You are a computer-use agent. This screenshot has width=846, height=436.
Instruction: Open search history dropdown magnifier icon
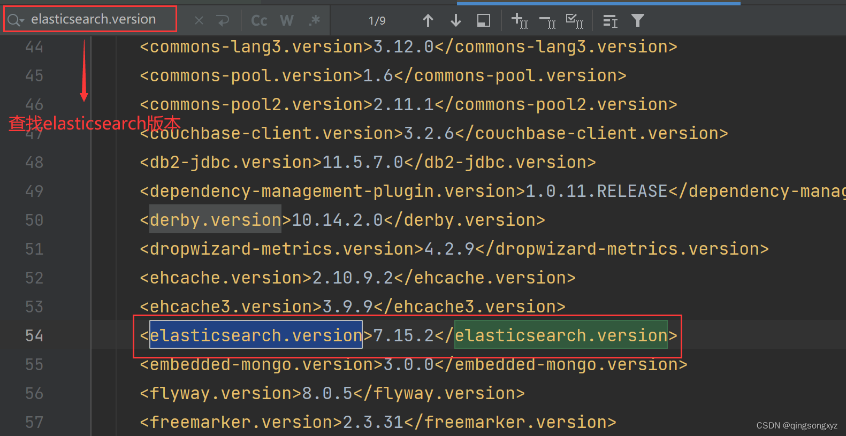pyautogui.click(x=16, y=20)
